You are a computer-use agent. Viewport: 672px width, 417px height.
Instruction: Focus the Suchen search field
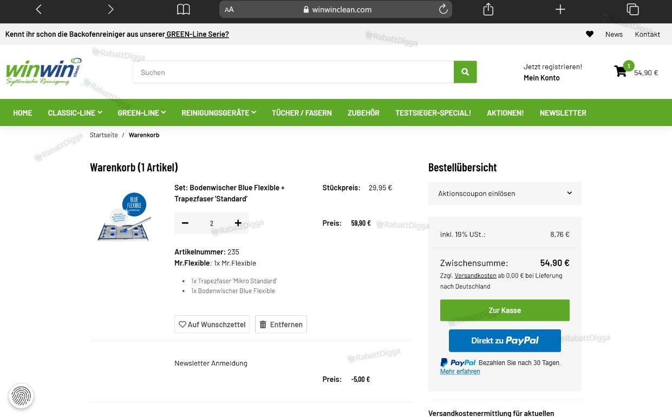[x=293, y=72]
